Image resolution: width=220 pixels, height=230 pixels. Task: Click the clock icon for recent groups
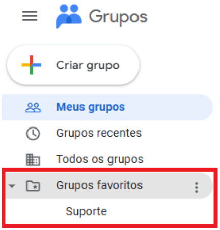(33, 134)
